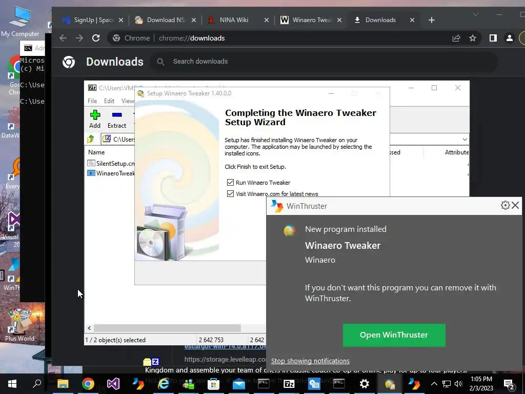Open the Chrome profile icon
Viewport: 525px width, 394px height.
[x=509, y=38]
